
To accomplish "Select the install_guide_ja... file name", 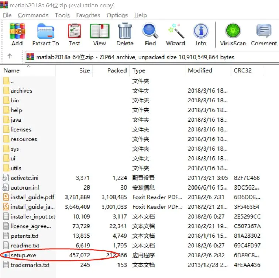I will 32,207.
